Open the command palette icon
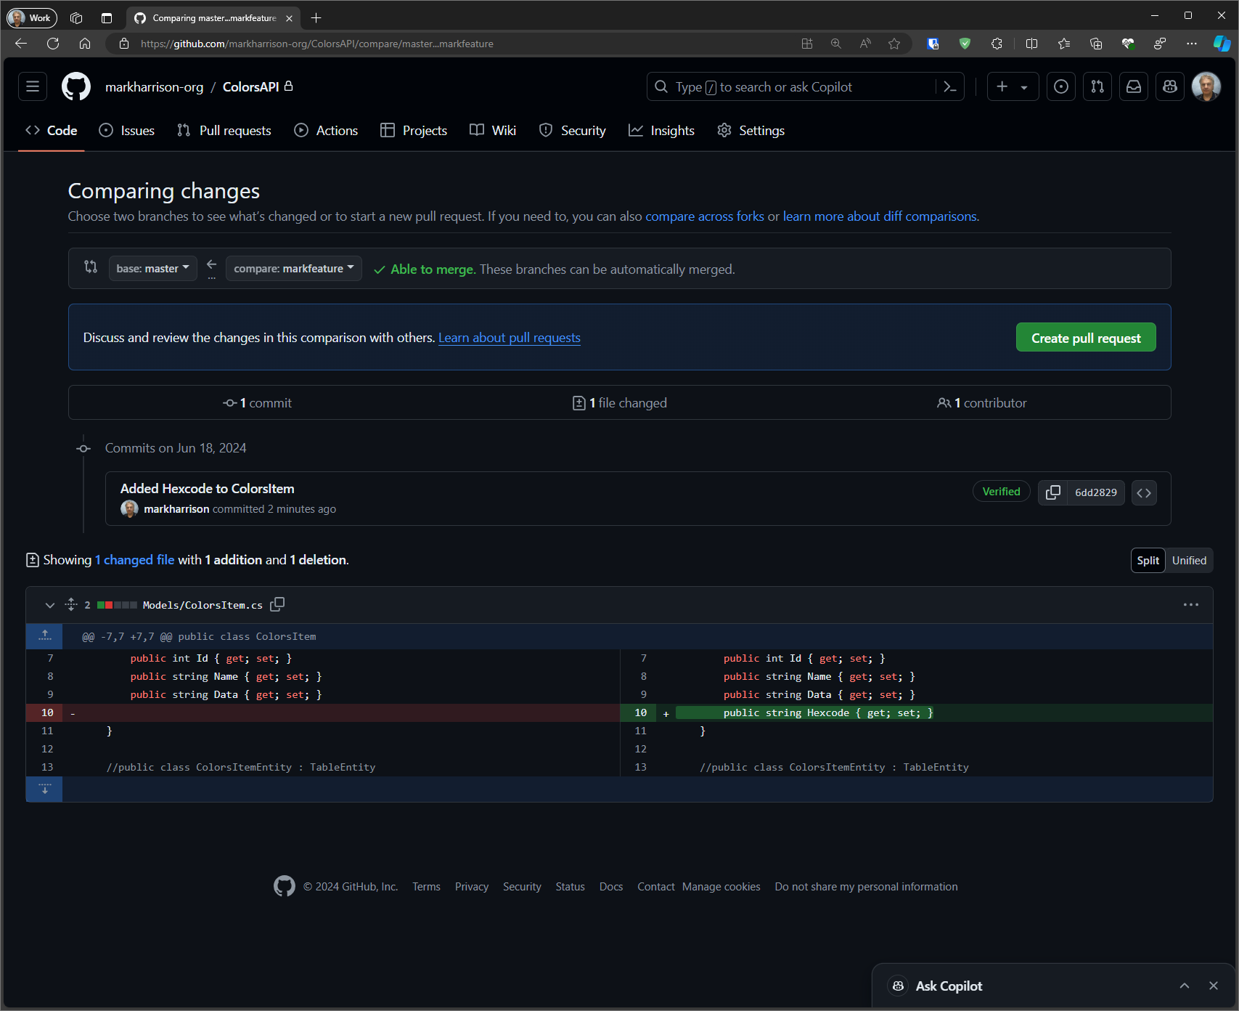Image resolution: width=1239 pixels, height=1011 pixels. coord(950,87)
